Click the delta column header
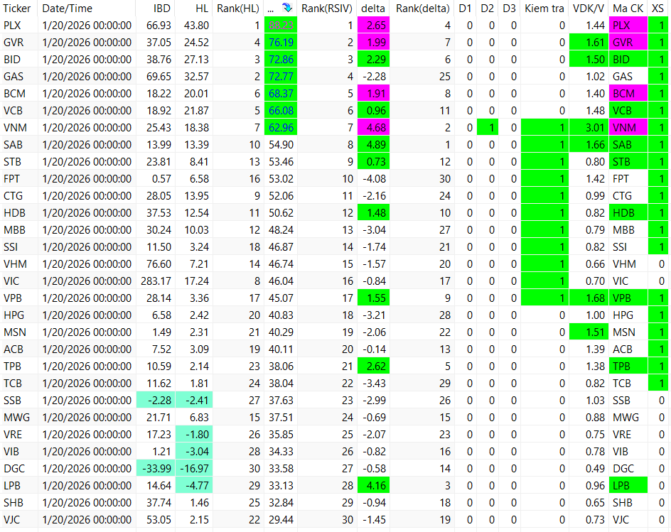Screen dimensions: 671x532 (x=373, y=8)
